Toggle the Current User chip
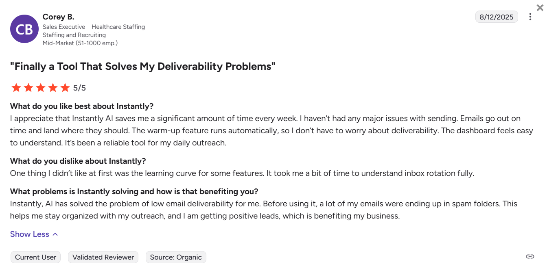547x275 pixels. pos(35,257)
